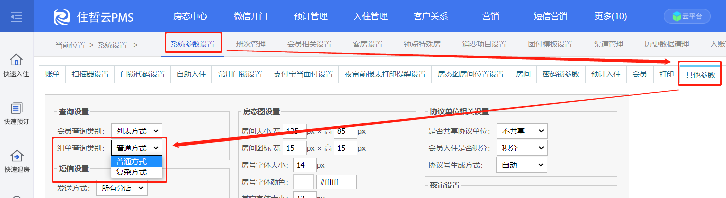726x198 pixels.
Task: Expand 会员入住是否积分 dropdown
Action: coord(522,148)
